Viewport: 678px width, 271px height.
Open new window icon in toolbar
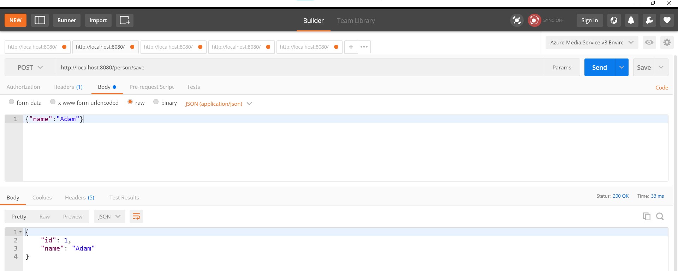(125, 20)
